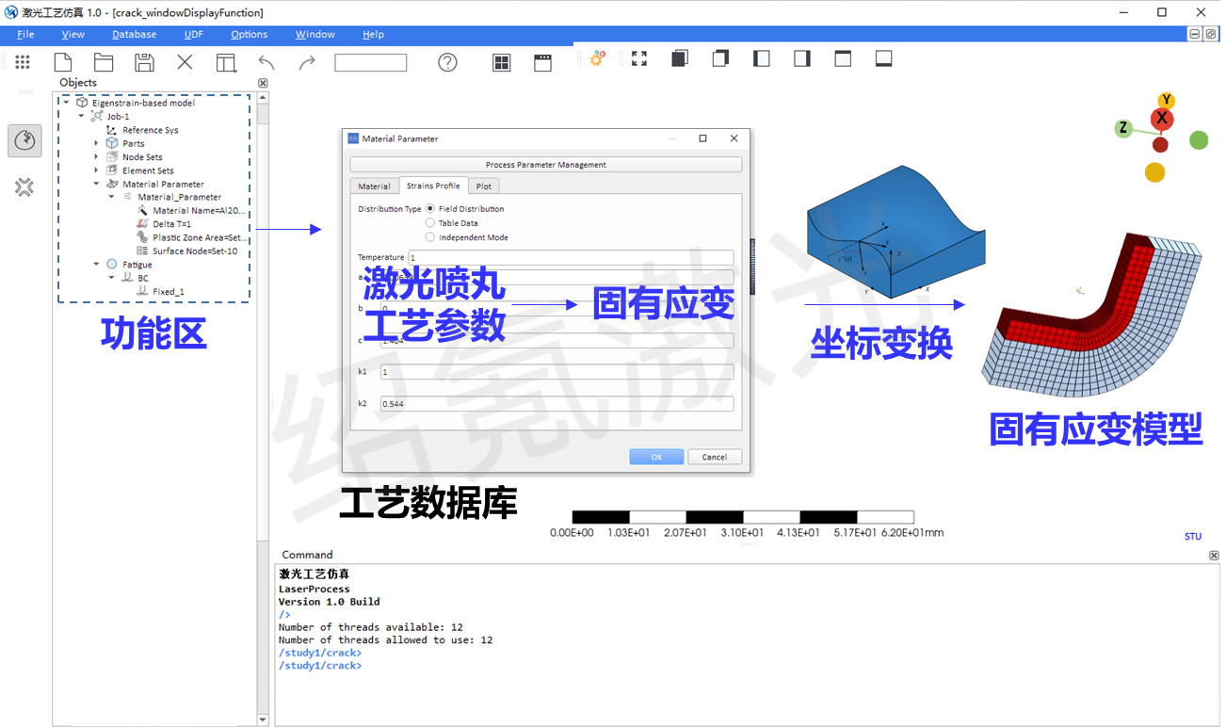Expand the Node Sets tree item

tap(98, 156)
